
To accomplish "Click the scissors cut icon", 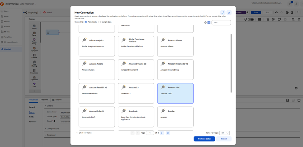I will (x=273, y=19).
